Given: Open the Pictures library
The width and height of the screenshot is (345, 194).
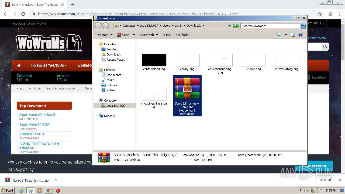Looking at the screenshot, I should [x=109, y=85].
